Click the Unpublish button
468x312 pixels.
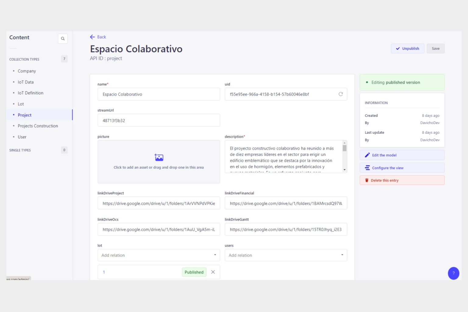coord(407,48)
